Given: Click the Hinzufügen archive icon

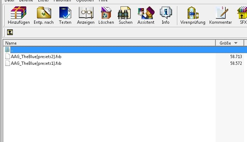Looking at the screenshot, I should coord(19,16).
